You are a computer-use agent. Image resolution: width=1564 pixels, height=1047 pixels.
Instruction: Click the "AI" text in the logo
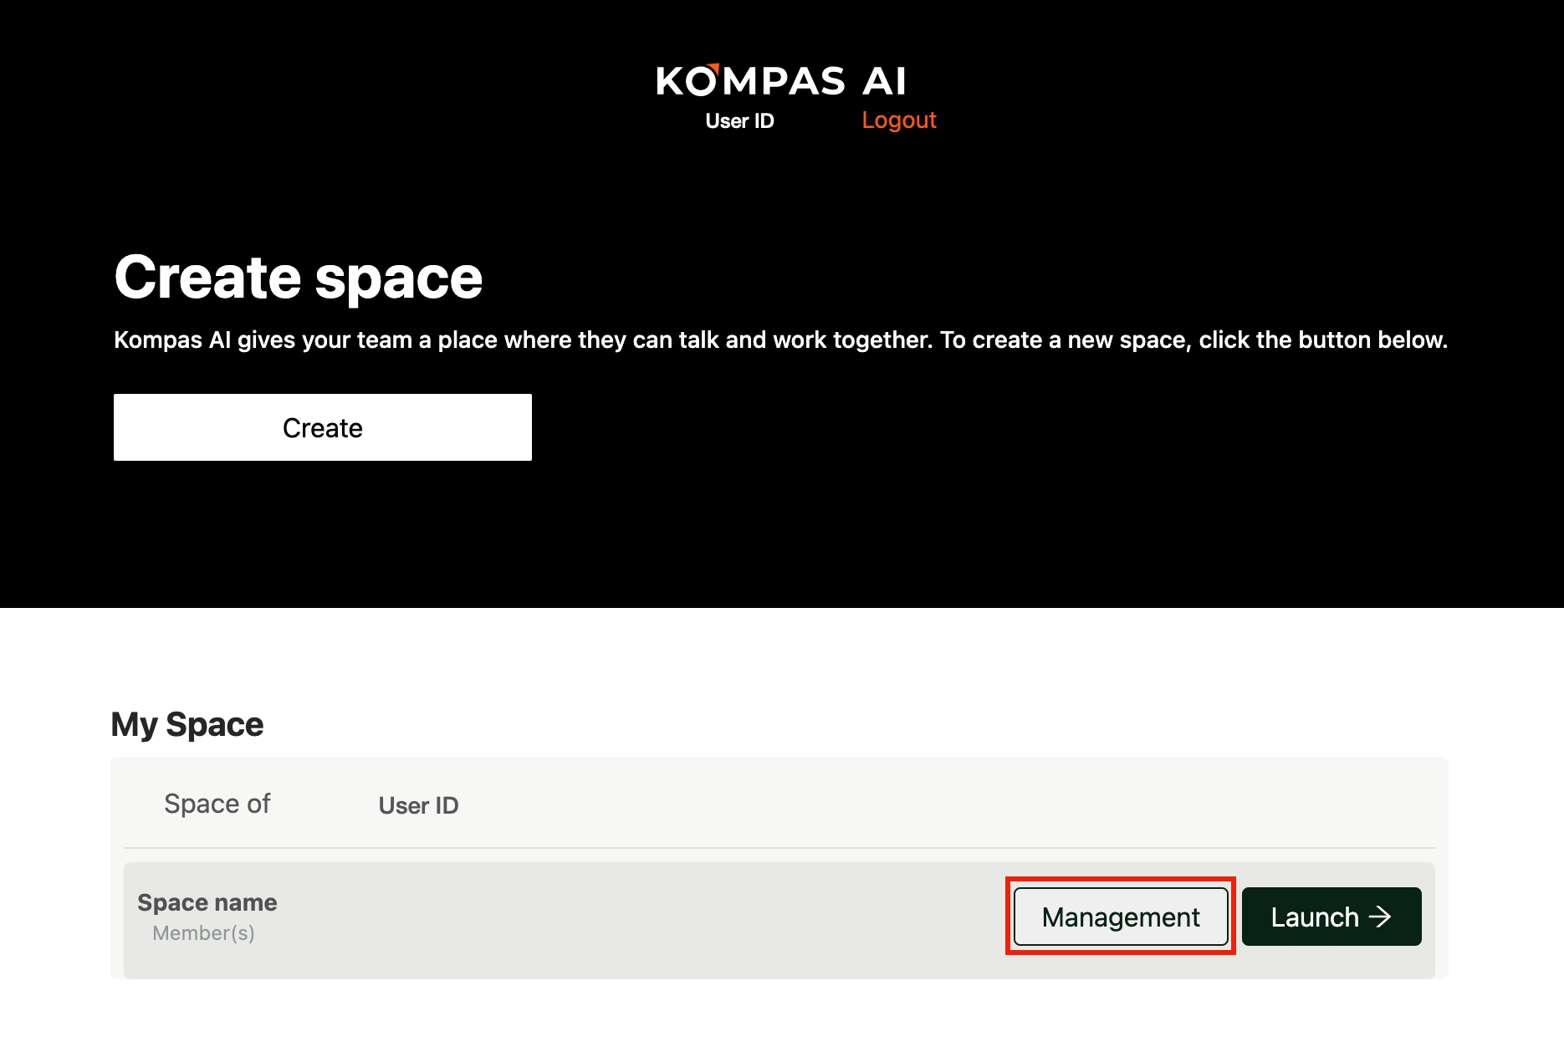point(884,81)
